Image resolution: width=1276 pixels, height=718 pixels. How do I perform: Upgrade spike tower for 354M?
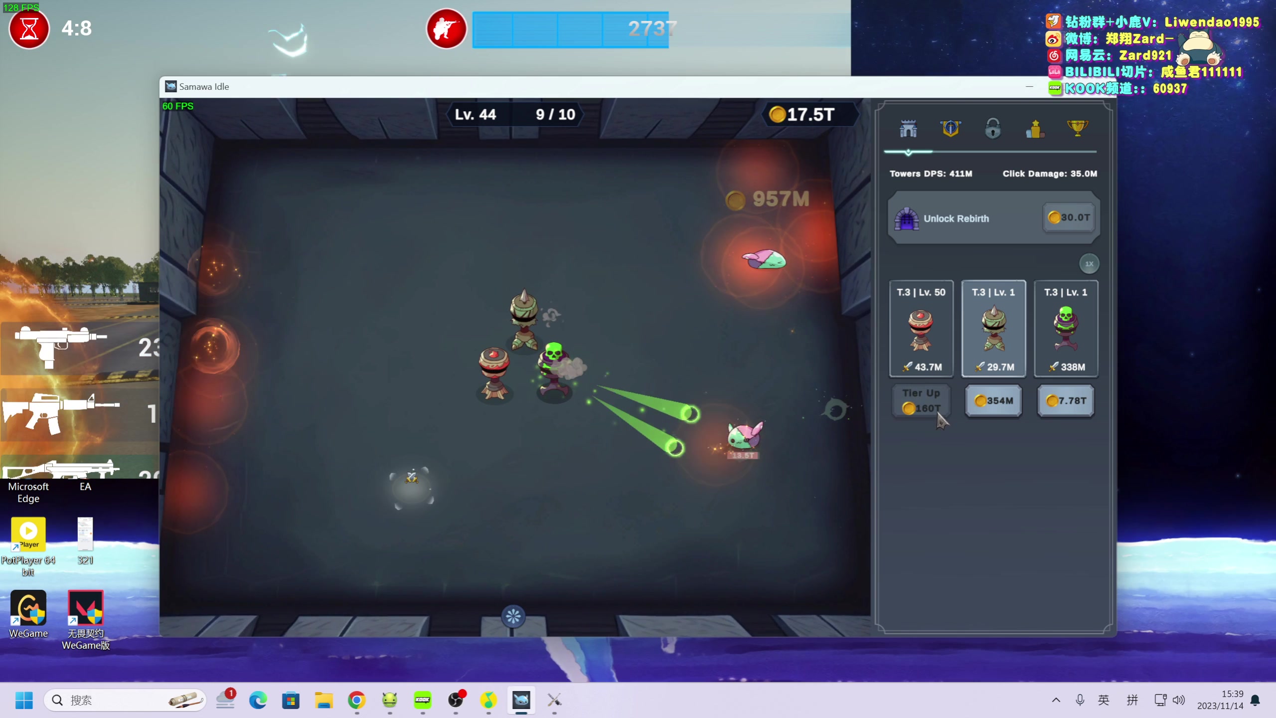coord(993,401)
